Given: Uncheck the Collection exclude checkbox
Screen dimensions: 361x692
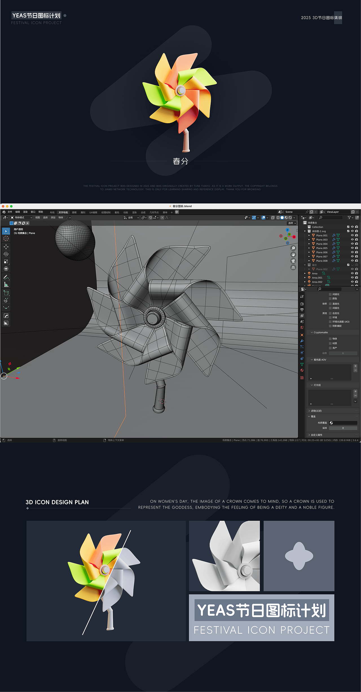Looking at the screenshot, I should [x=348, y=227].
